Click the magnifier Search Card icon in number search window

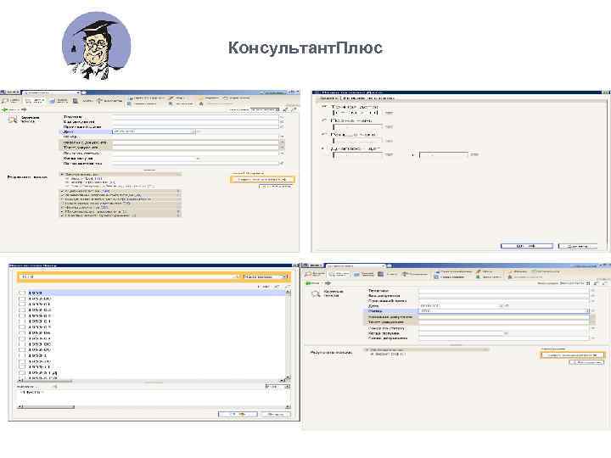tap(316, 294)
